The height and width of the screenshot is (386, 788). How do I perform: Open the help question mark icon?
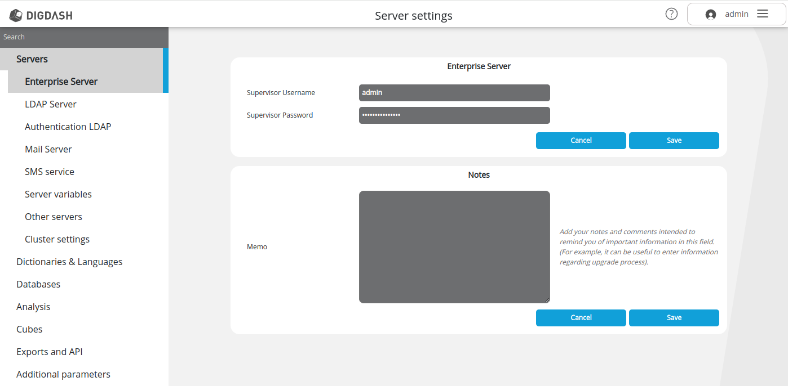[x=671, y=13]
